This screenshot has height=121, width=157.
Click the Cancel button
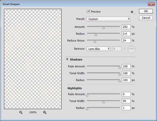point(146,18)
